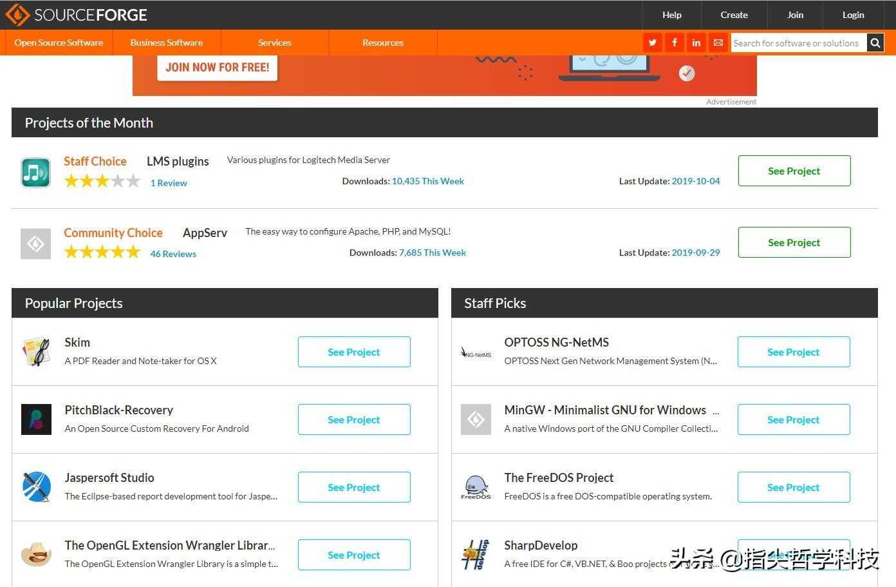Open the Services menu
896x587 pixels.
(x=275, y=43)
